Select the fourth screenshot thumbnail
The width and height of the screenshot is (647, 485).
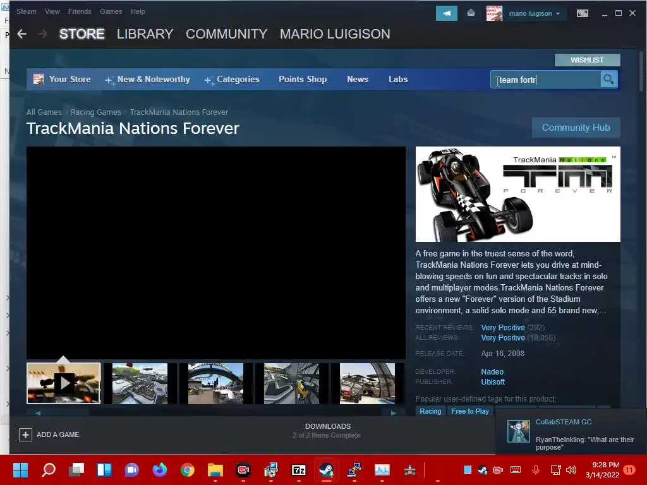tap(291, 383)
